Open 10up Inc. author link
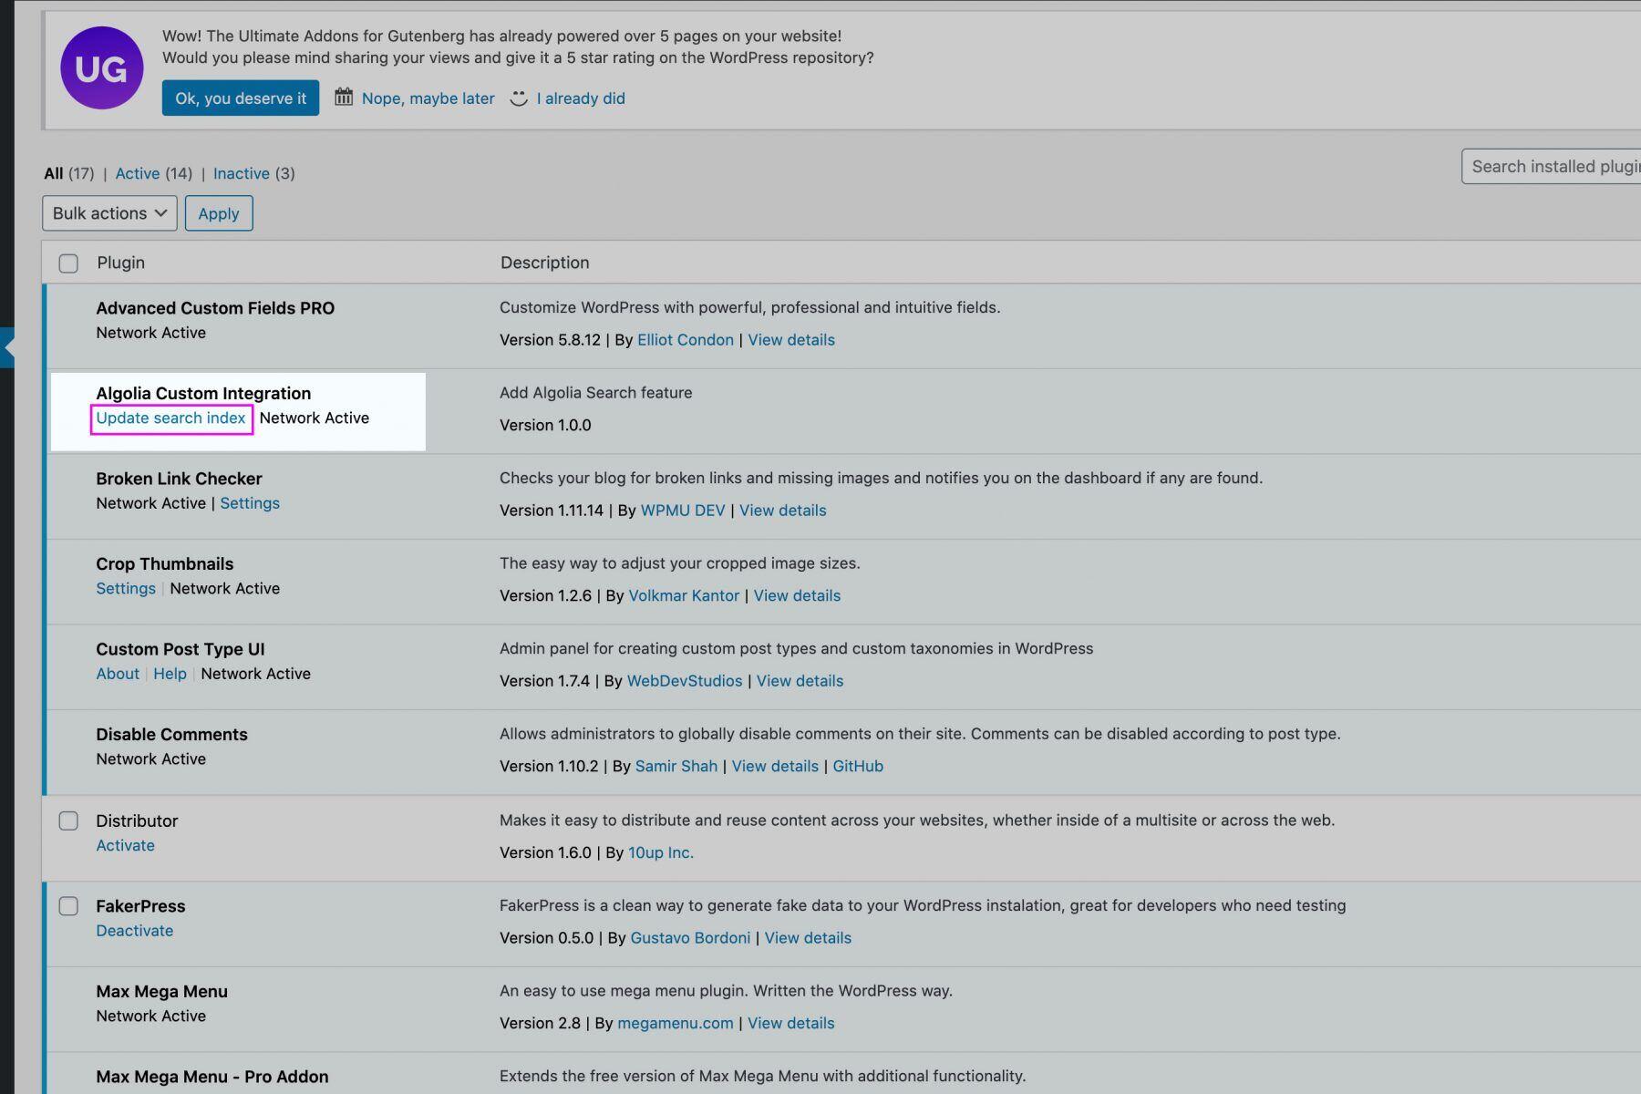The height and width of the screenshot is (1094, 1641). point(661,853)
